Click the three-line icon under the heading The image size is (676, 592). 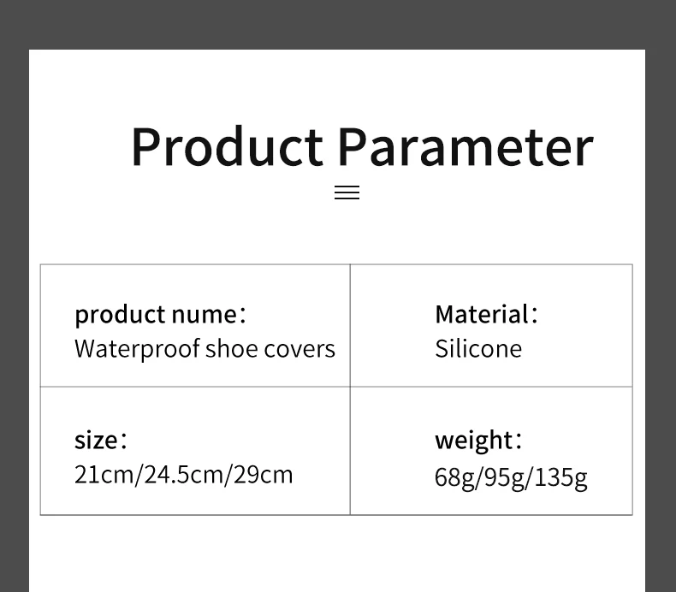[x=347, y=192]
